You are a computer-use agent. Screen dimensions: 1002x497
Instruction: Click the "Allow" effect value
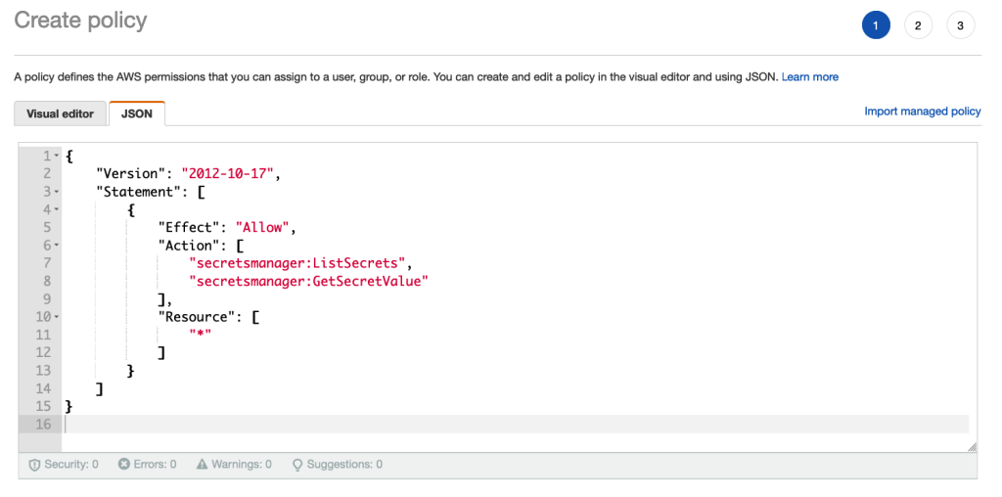pyautogui.click(x=262, y=227)
